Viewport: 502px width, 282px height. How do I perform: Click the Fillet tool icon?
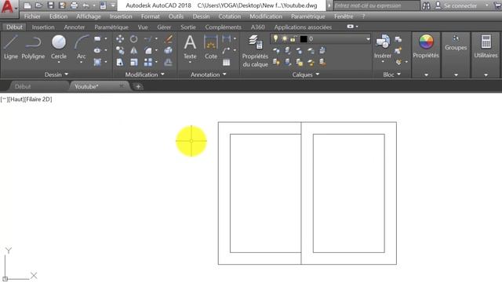tap(148, 50)
